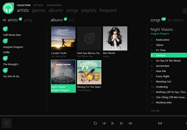
Task: Switch to the genres tab
Action: click(x=39, y=11)
